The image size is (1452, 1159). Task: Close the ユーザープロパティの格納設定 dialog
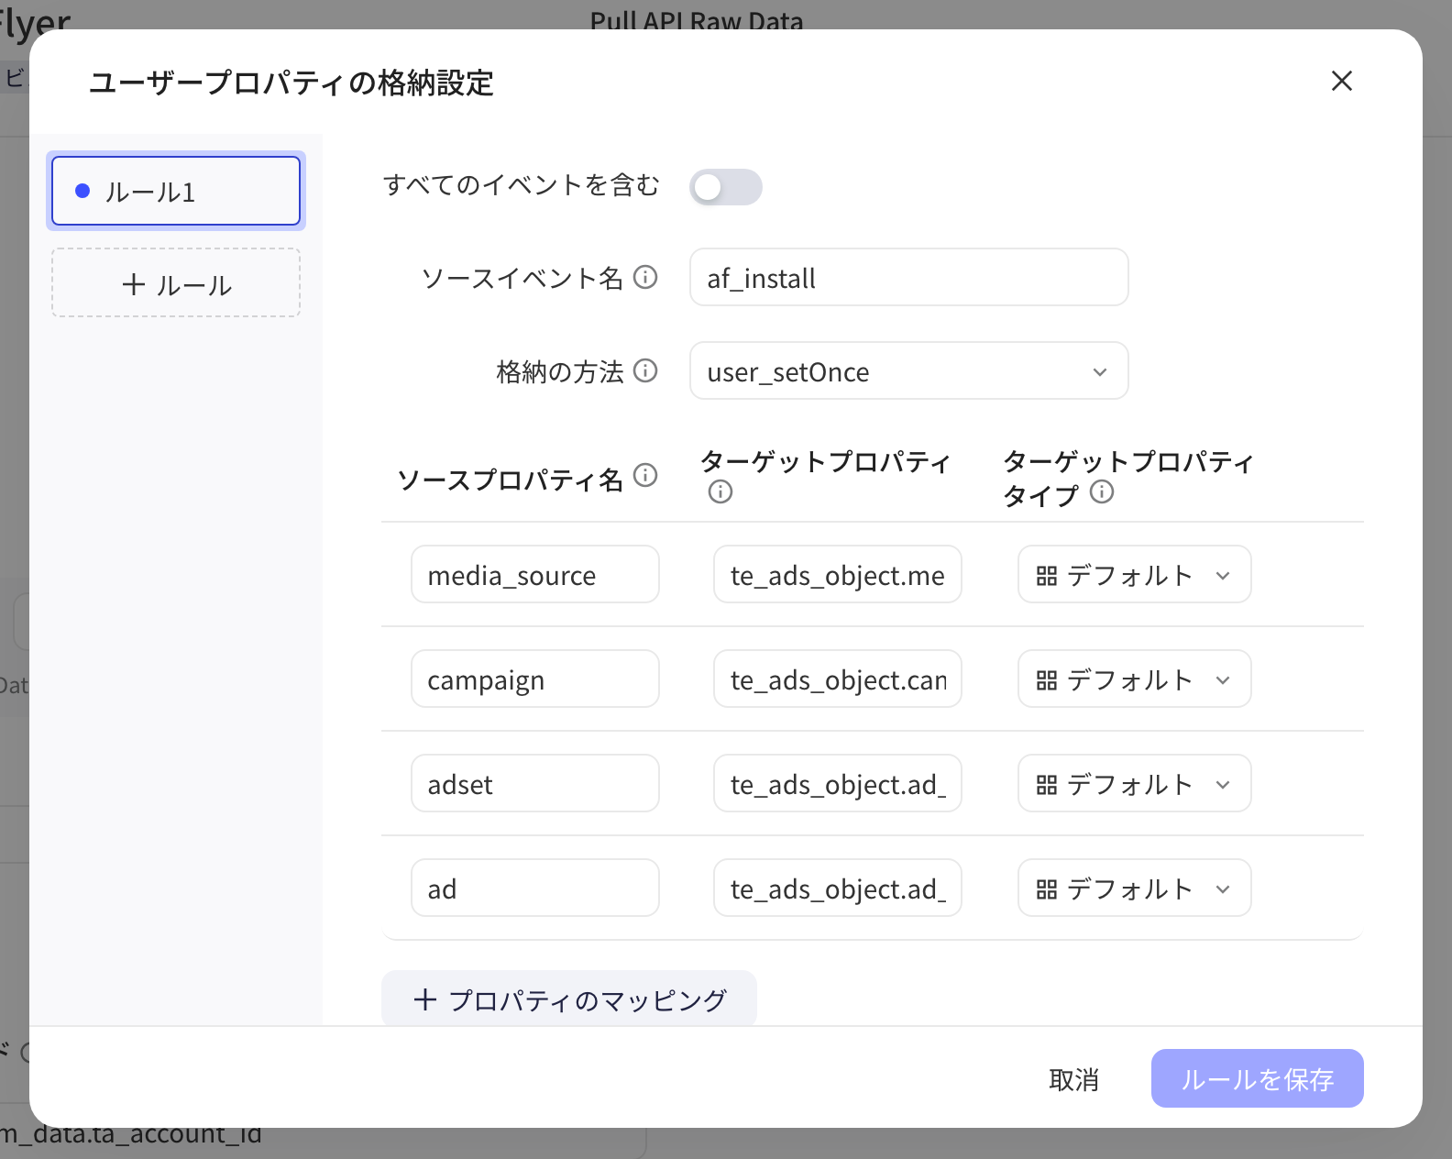(1342, 81)
